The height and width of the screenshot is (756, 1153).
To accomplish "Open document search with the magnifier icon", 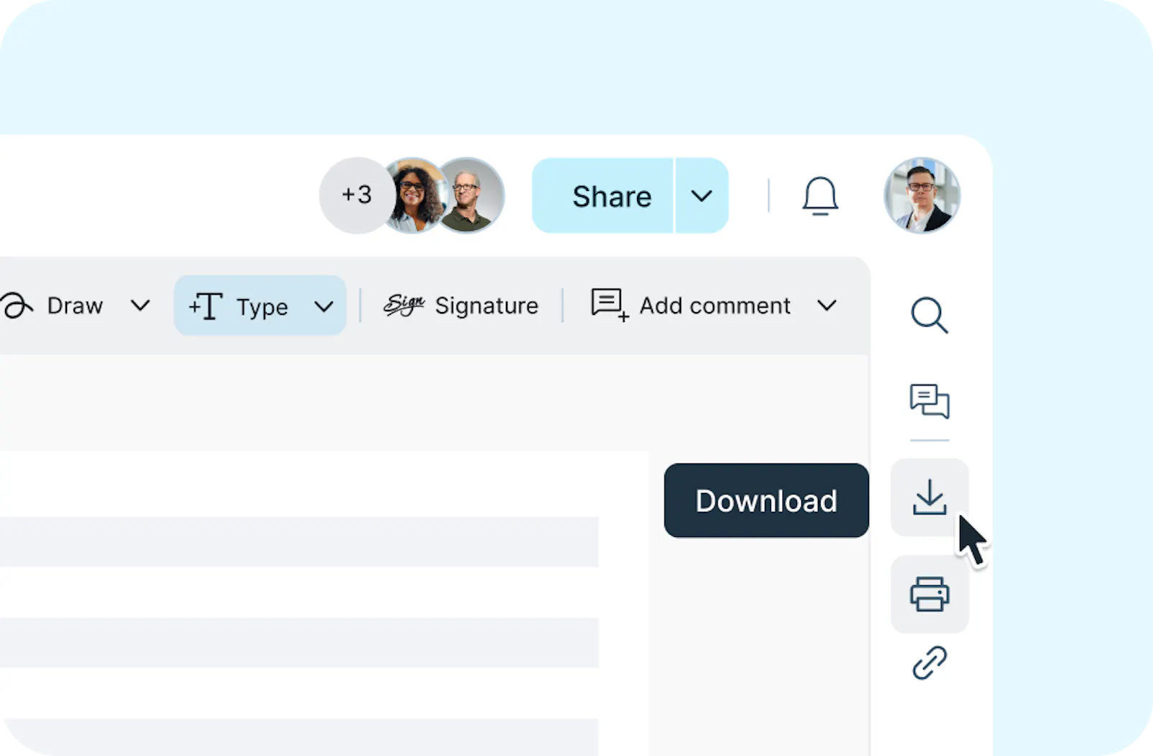I will point(930,317).
